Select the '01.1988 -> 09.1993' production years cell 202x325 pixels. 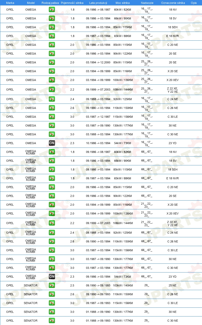click(x=98, y=321)
